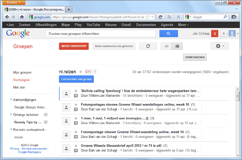This screenshot has width=242, height=160.
Task: Open the search engine selector dropdown
Action: coord(188,17)
